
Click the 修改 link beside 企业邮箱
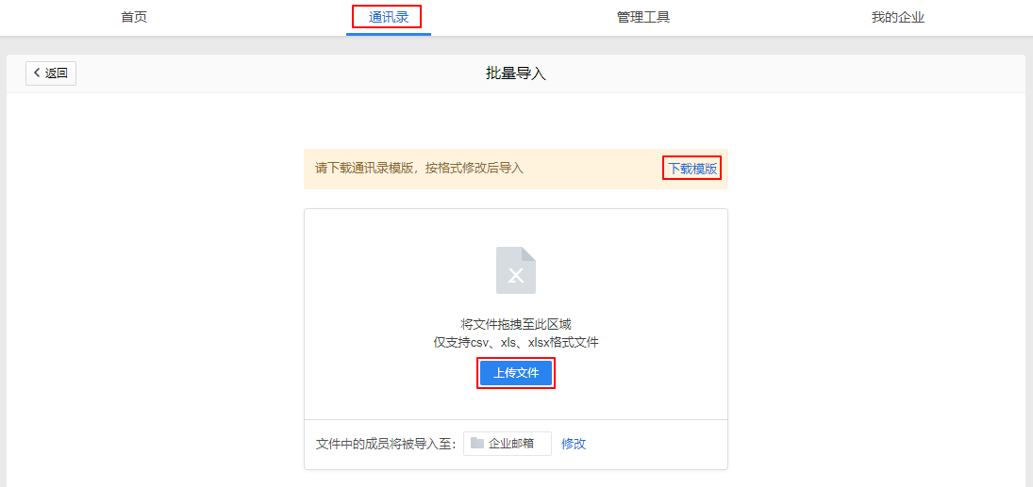click(x=574, y=444)
